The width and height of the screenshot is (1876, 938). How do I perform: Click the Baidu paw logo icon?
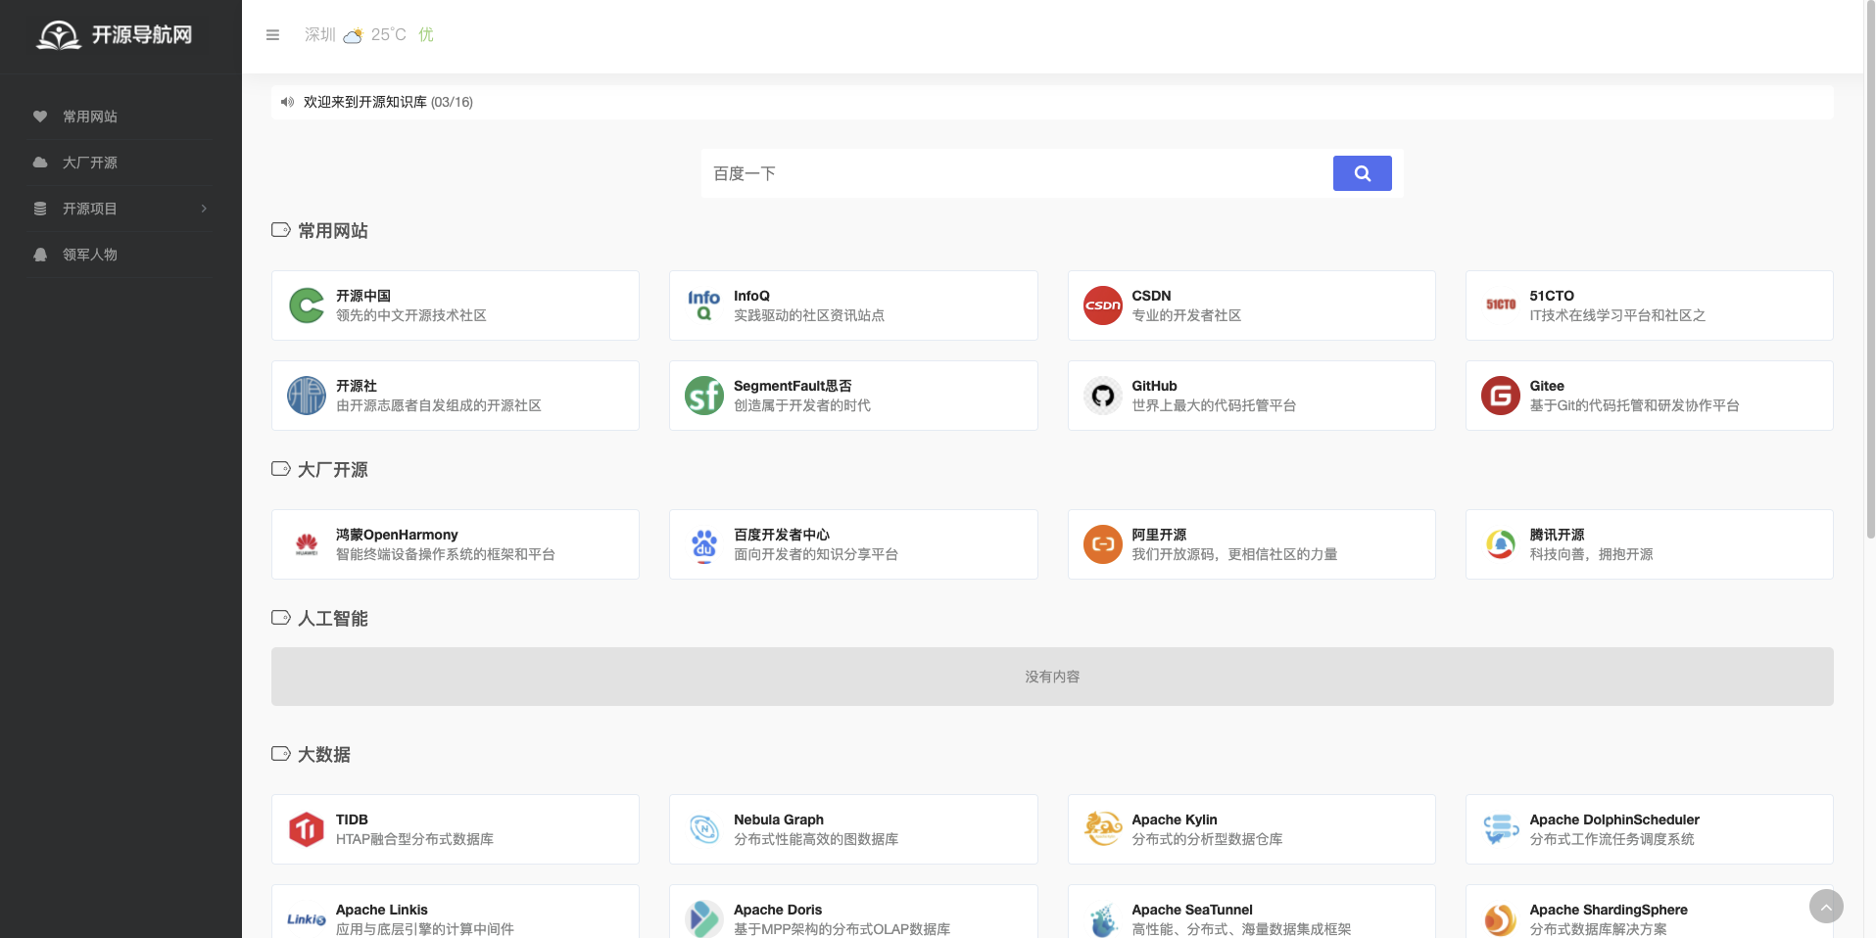pyautogui.click(x=704, y=544)
